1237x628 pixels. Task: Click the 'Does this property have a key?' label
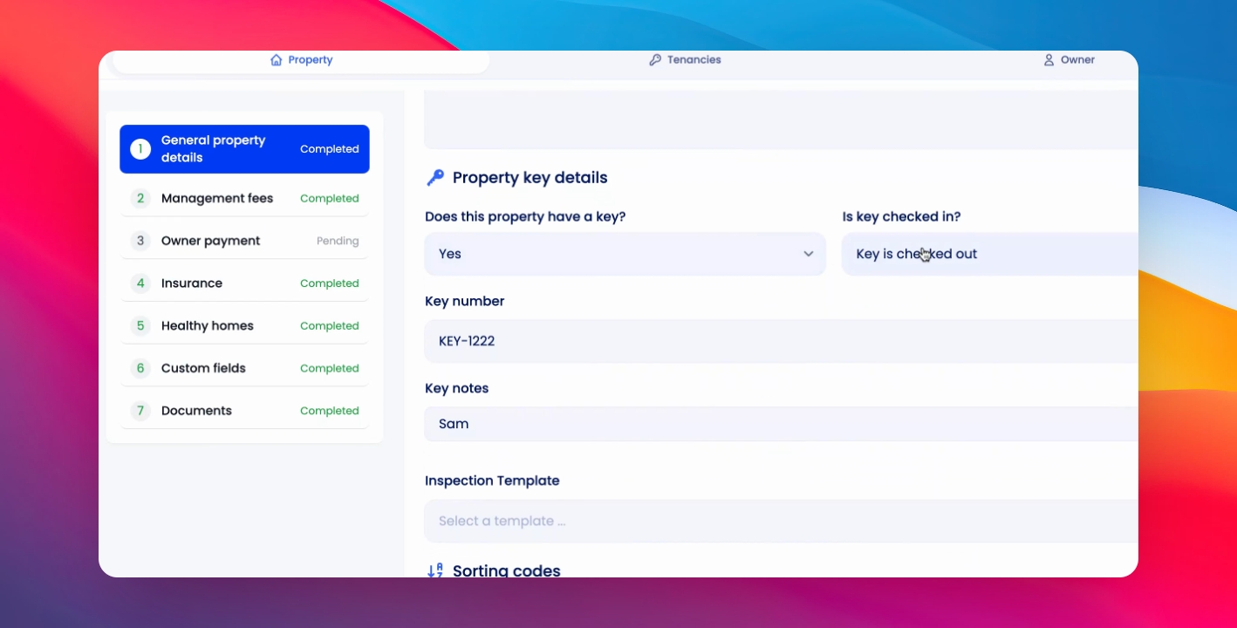pyautogui.click(x=525, y=216)
